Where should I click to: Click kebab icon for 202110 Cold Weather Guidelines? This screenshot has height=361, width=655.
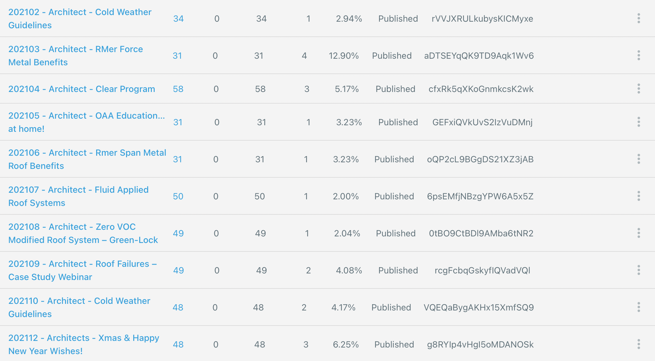(638, 307)
